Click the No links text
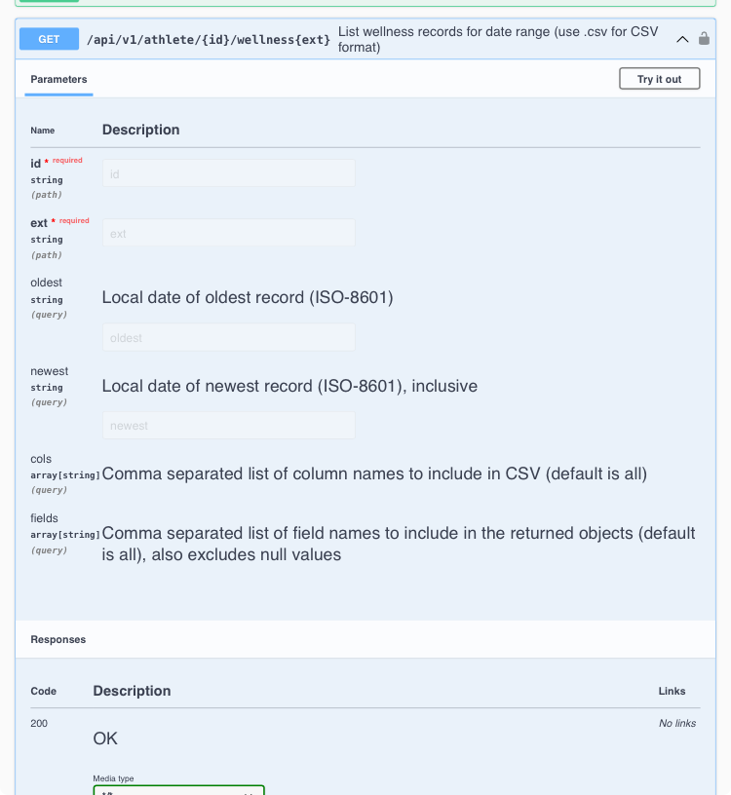The image size is (731, 795). [677, 724]
